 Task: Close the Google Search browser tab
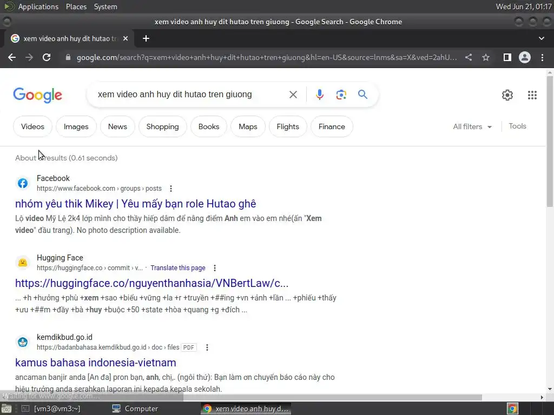coord(126,38)
